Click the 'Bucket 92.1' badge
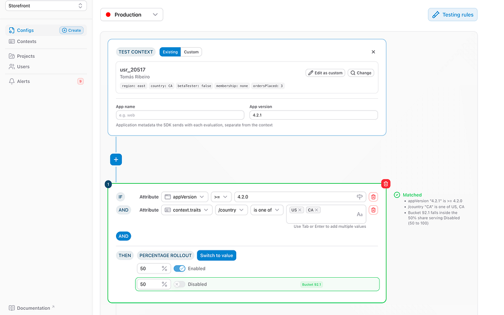 [x=311, y=285]
